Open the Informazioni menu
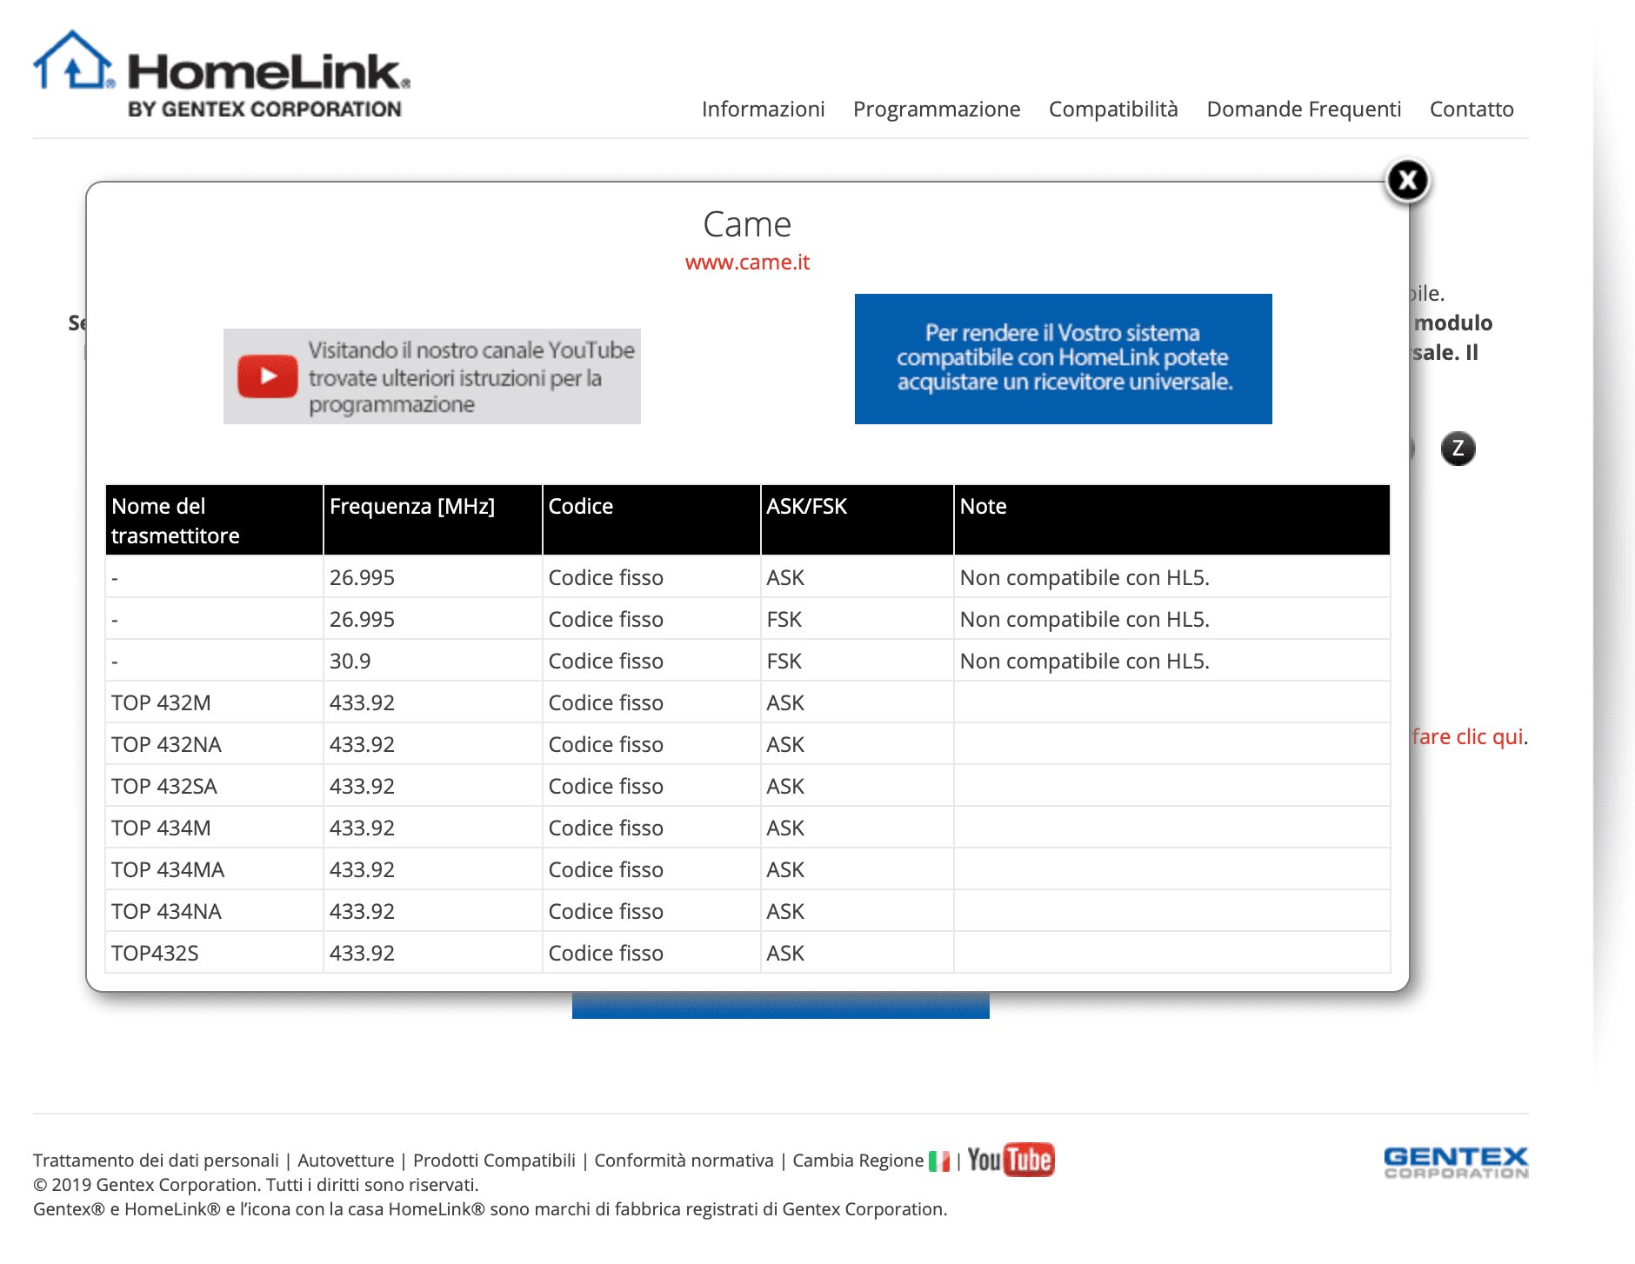The image size is (1635, 1264). 763,109
